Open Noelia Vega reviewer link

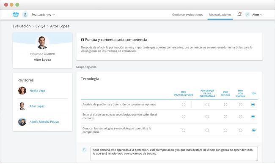tap(37, 91)
